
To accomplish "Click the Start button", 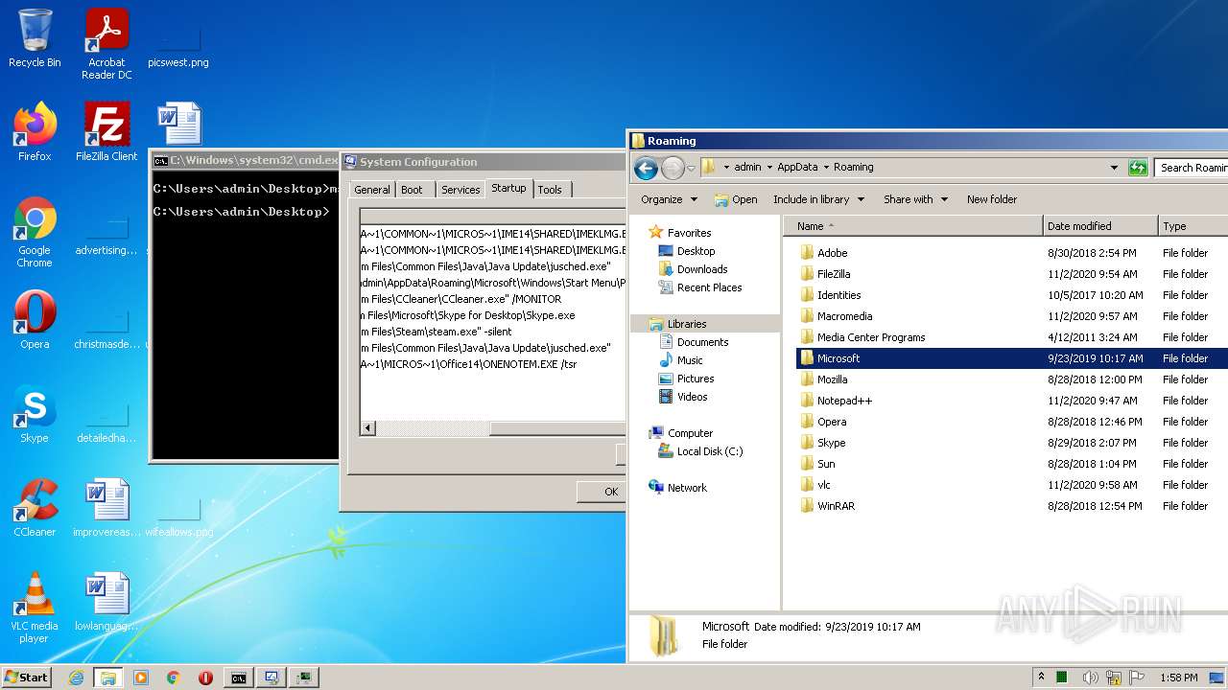I will 27,678.
